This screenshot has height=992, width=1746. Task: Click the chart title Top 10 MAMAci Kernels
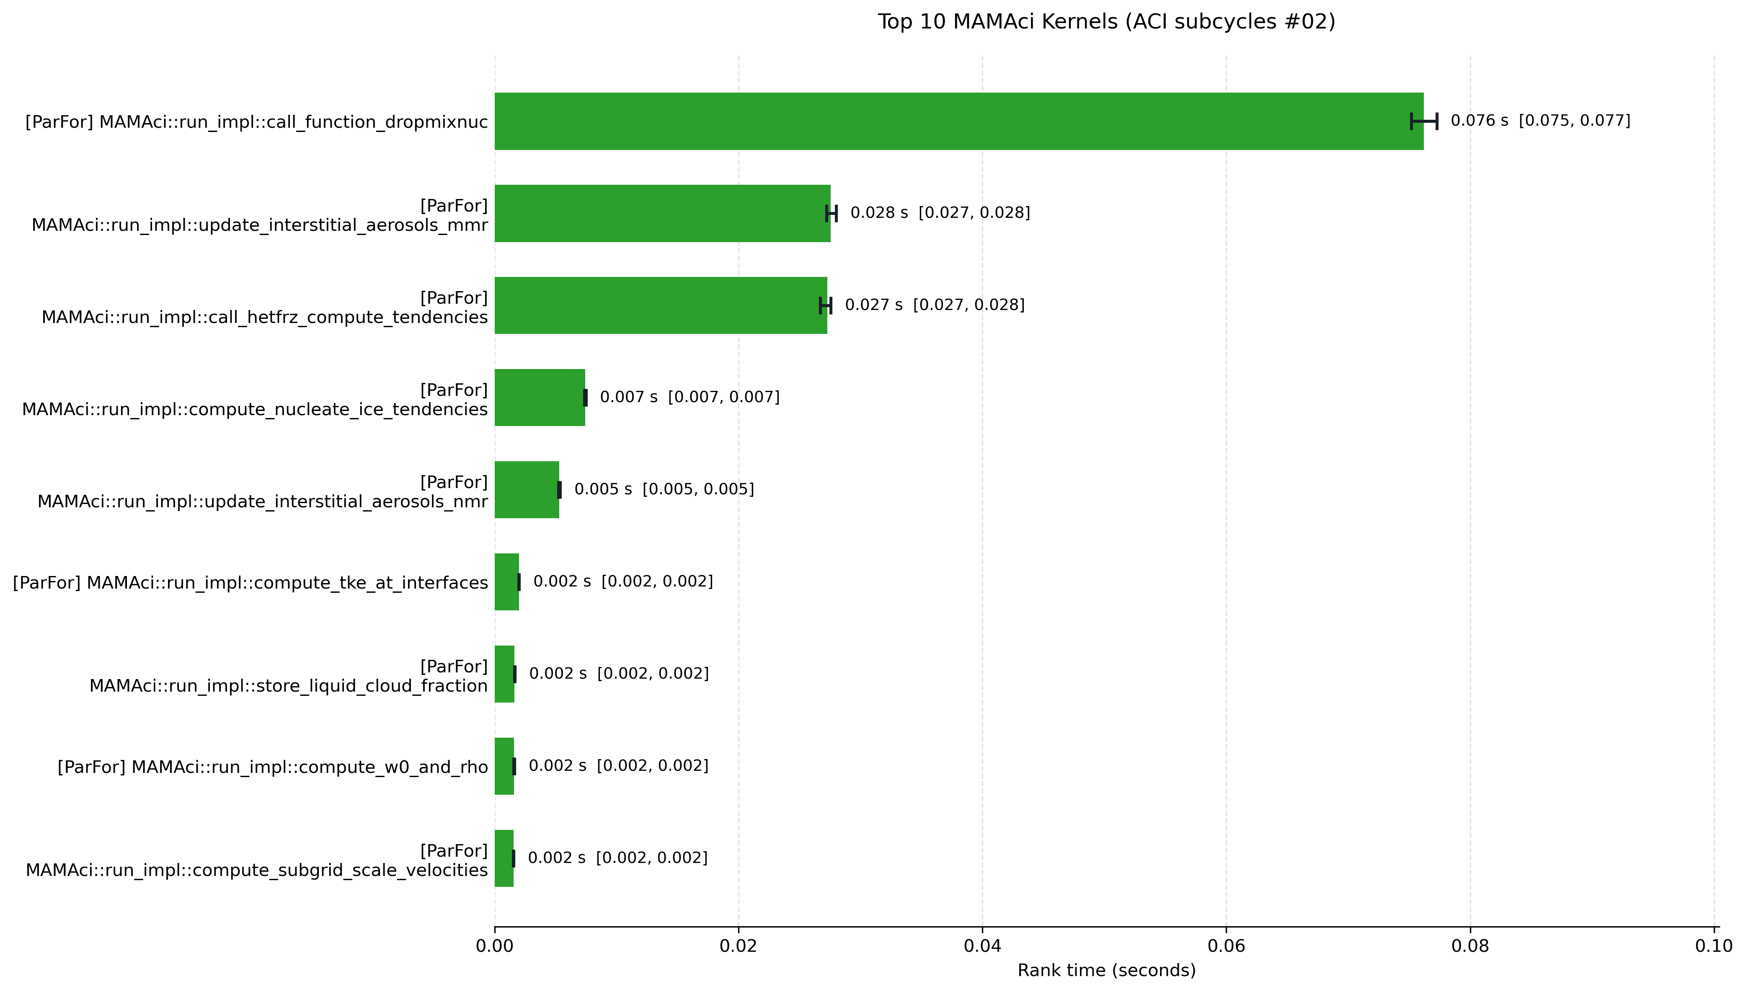pyautogui.click(x=1106, y=22)
